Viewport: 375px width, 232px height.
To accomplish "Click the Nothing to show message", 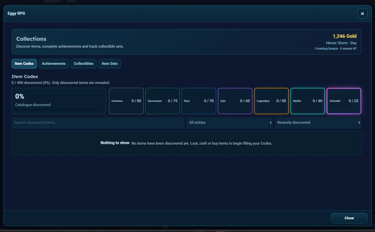I will pos(115,143).
